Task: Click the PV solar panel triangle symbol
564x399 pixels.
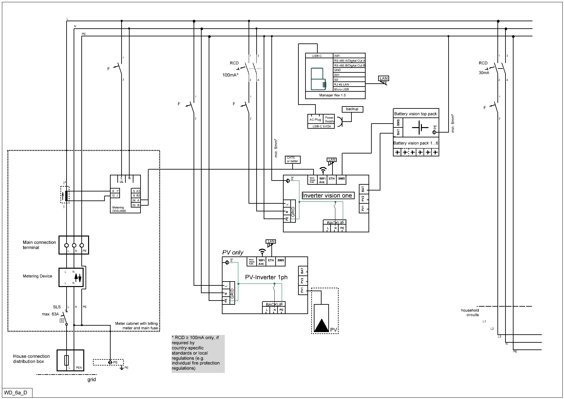Action: point(321,325)
